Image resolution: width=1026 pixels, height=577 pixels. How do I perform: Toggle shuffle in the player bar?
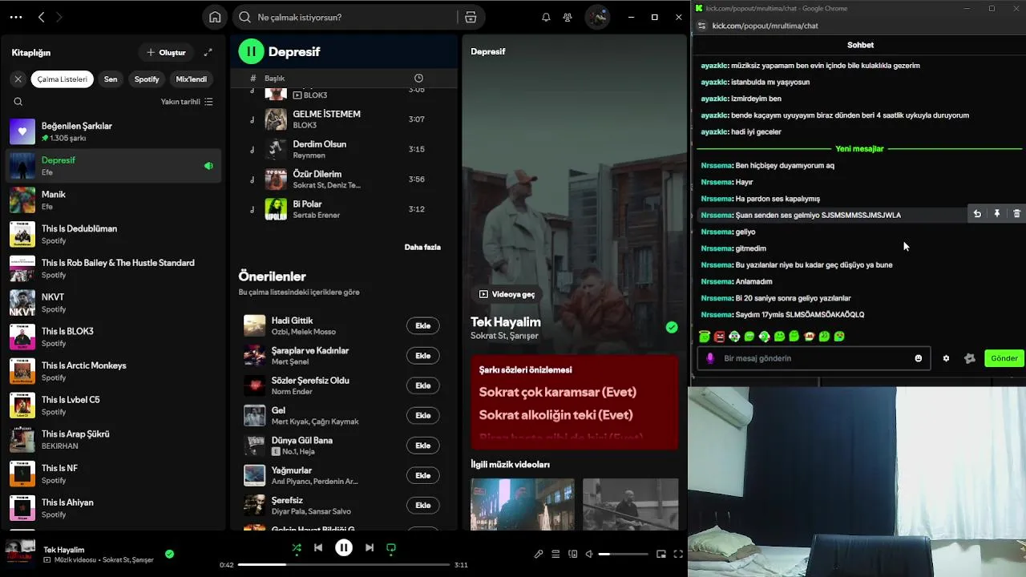click(297, 547)
